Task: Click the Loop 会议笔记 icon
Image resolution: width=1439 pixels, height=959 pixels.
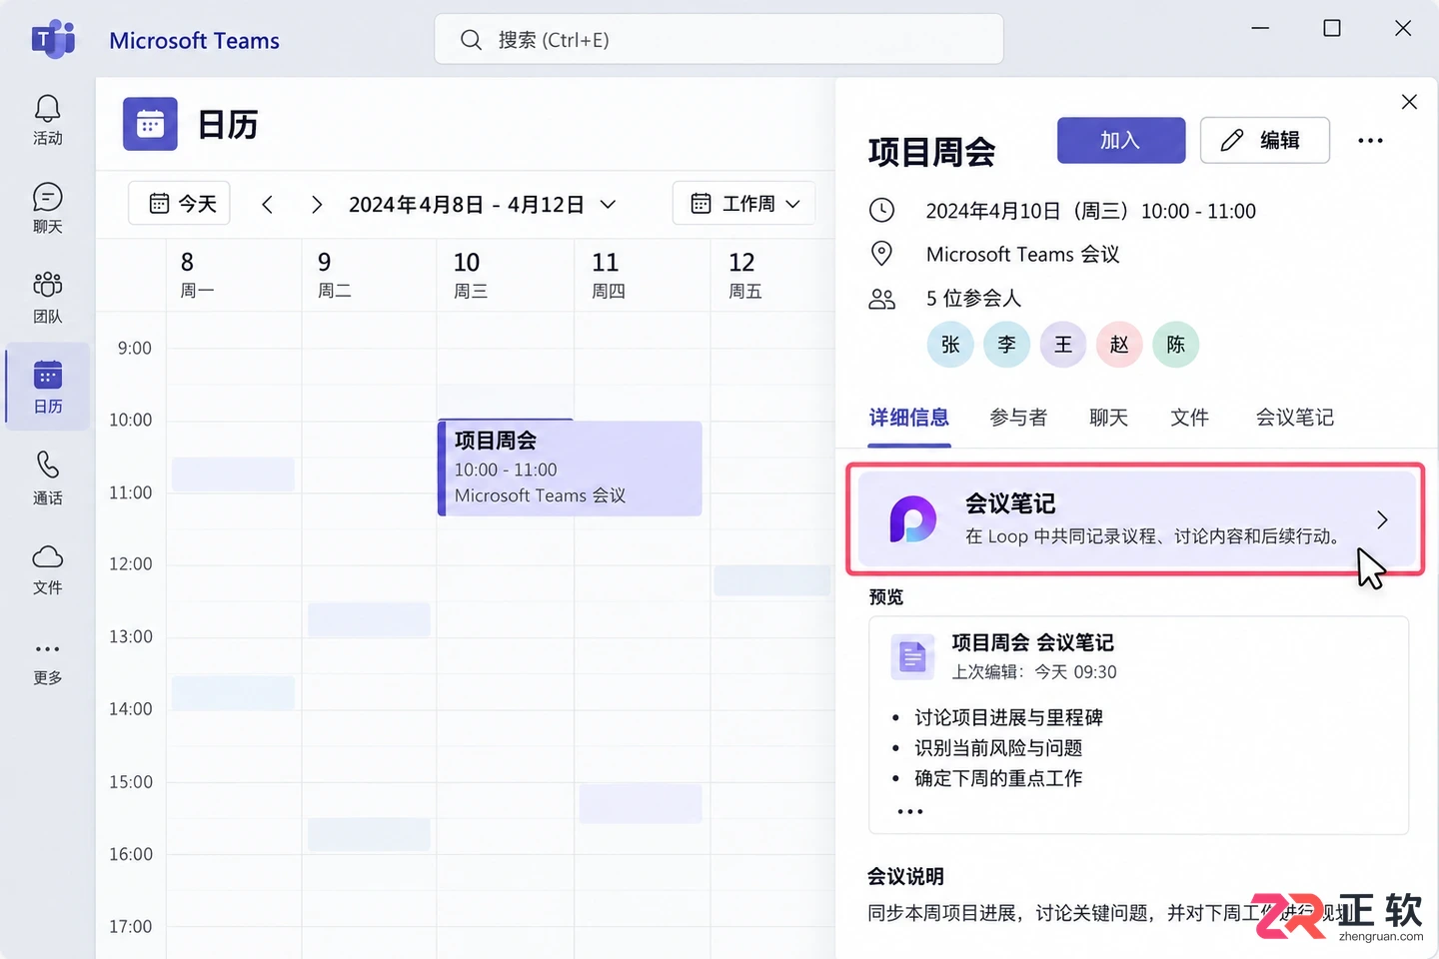Action: pyautogui.click(x=912, y=519)
